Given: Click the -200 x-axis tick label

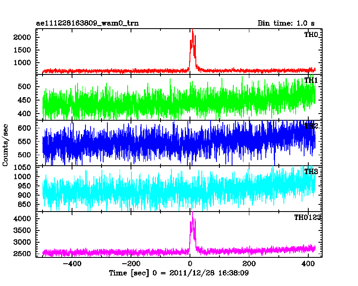Looking at the screenshot, I should pyautogui.click(x=131, y=264).
